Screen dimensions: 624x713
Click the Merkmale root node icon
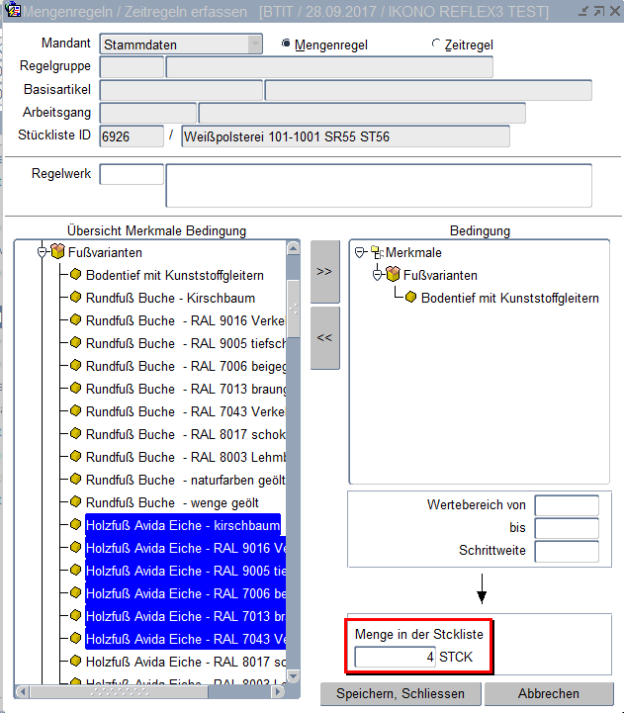click(x=376, y=252)
